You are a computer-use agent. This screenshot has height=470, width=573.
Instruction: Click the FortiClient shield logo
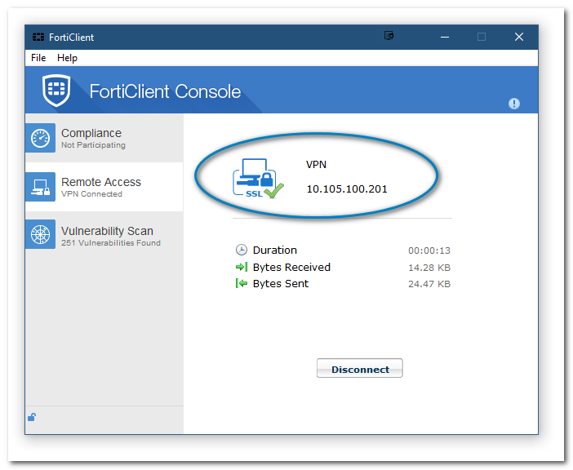(x=56, y=91)
